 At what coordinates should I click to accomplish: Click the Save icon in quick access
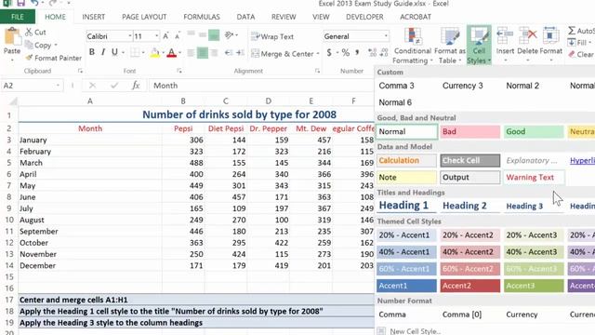(21, 4)
